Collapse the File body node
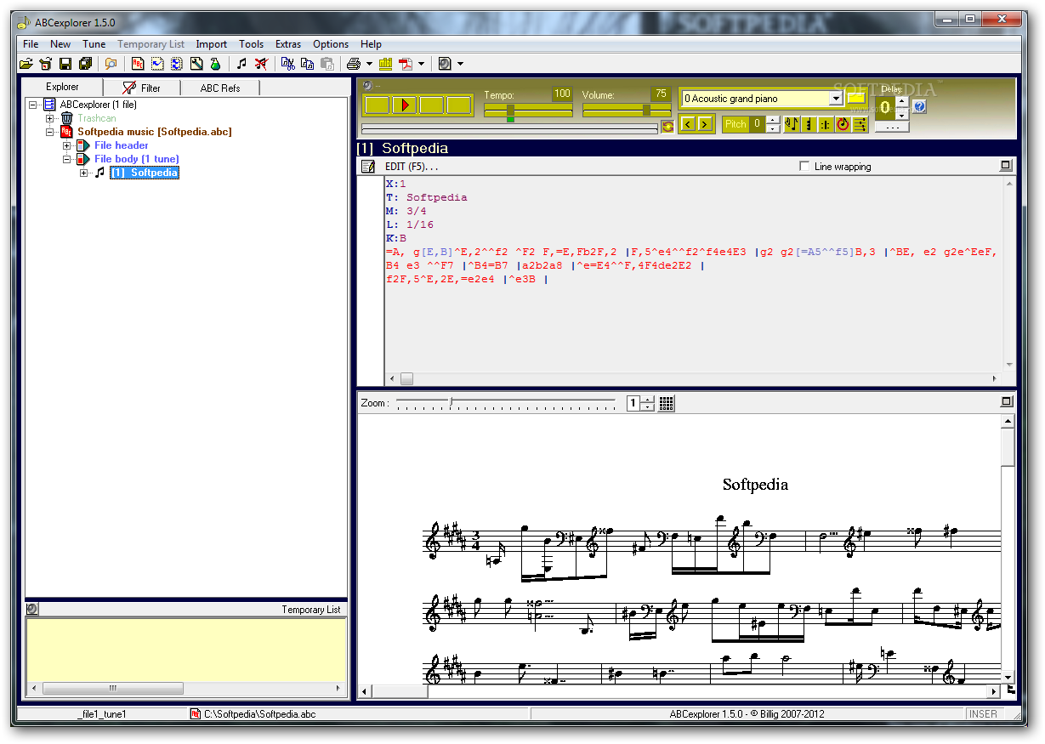Viewport: 1045px width, 744px height. point(66,159)
